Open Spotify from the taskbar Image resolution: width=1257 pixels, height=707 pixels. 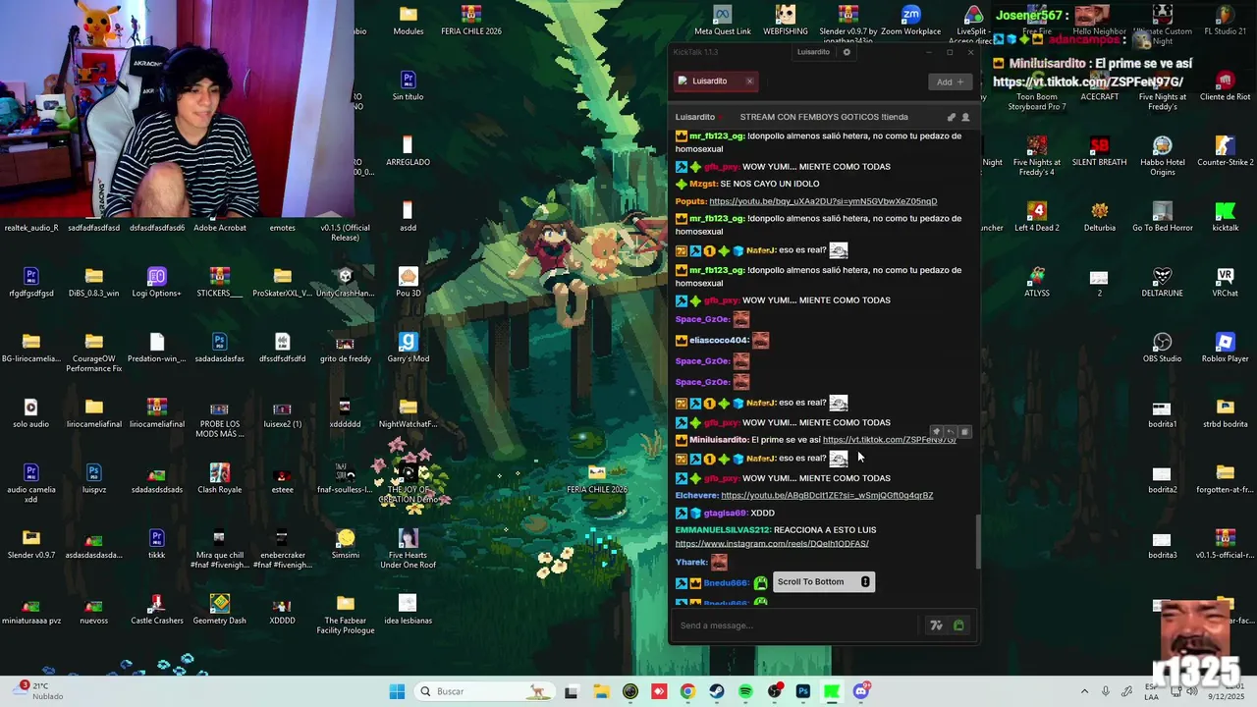[745, 691]
